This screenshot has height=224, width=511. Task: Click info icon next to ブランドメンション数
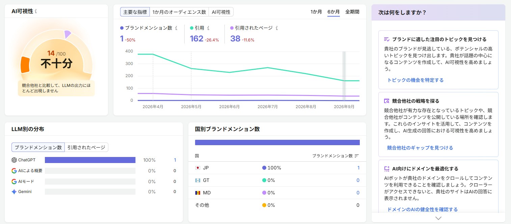coord(176,28)
